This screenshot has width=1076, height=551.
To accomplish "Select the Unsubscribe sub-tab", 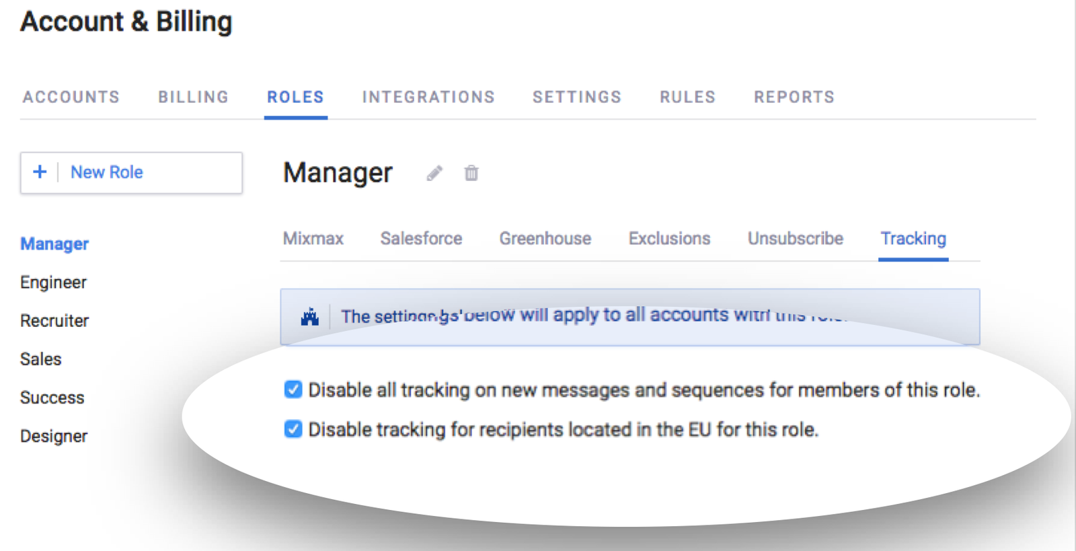I will click(x=795, y=239).
